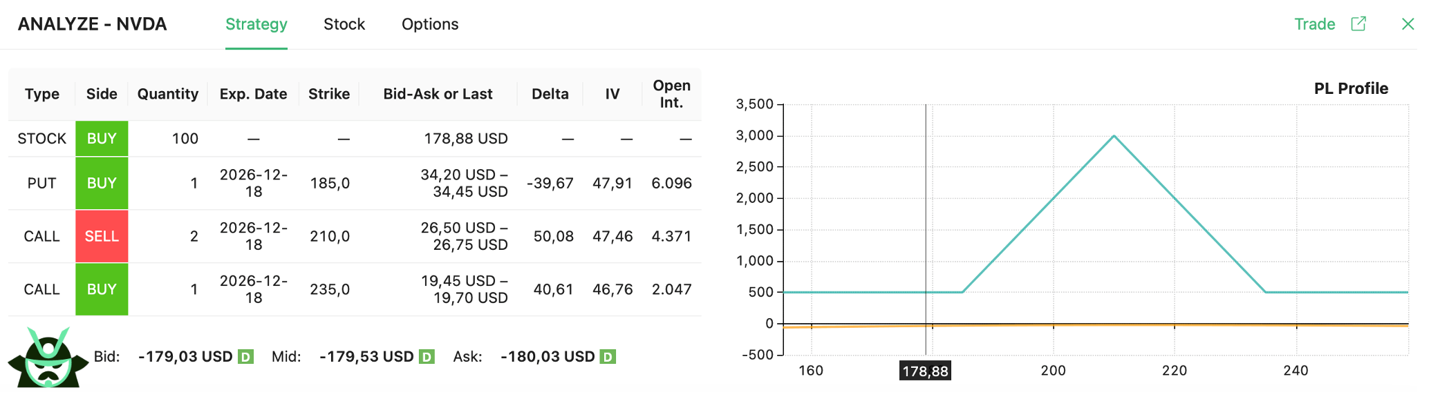Switch to the Strategy tab
The width and height of the screenshot is (1431, 399).
click(x=256, y=24)
